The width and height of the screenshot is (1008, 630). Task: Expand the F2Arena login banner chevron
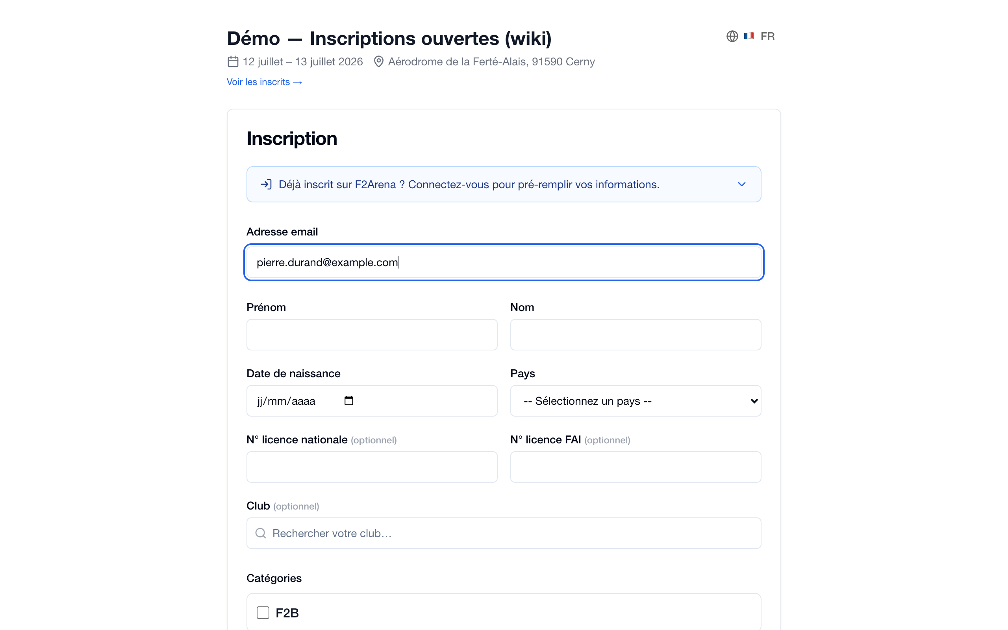pos(741,184)
